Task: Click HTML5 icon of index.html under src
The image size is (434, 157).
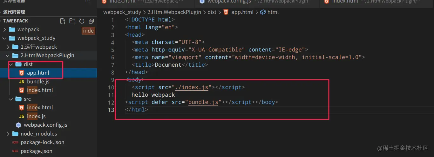Action: pos(22,107)
